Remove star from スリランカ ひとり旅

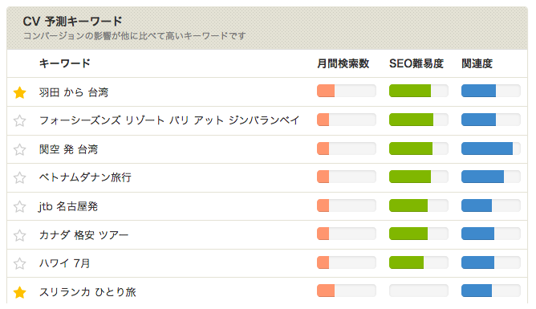(x=20, y=292)
